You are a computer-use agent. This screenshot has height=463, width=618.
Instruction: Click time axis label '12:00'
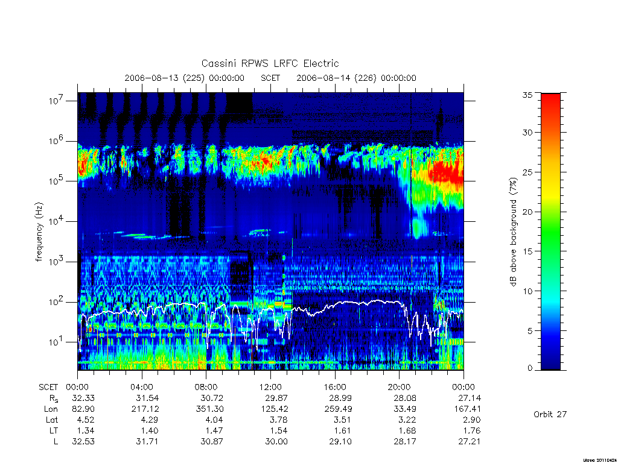coord(271,388)
